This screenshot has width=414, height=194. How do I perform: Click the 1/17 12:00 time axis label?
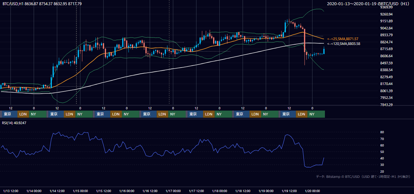coord(196,191)
